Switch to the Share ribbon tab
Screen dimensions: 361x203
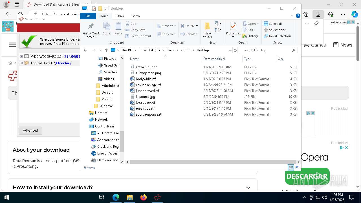(120, 16)
